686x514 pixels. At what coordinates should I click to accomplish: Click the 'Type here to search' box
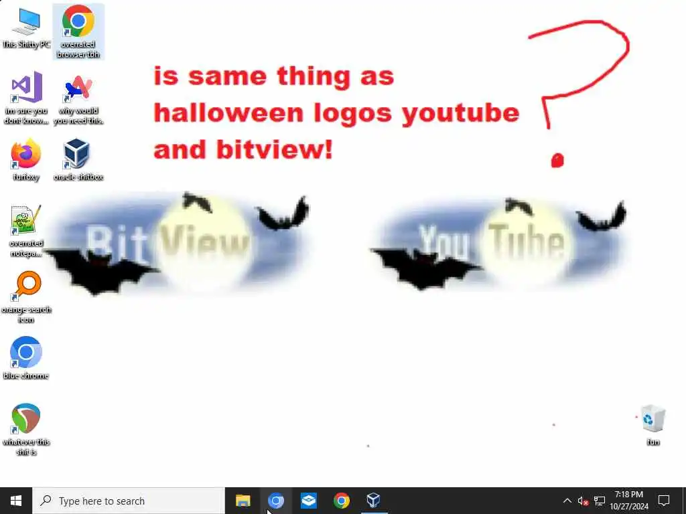point(129,501)
